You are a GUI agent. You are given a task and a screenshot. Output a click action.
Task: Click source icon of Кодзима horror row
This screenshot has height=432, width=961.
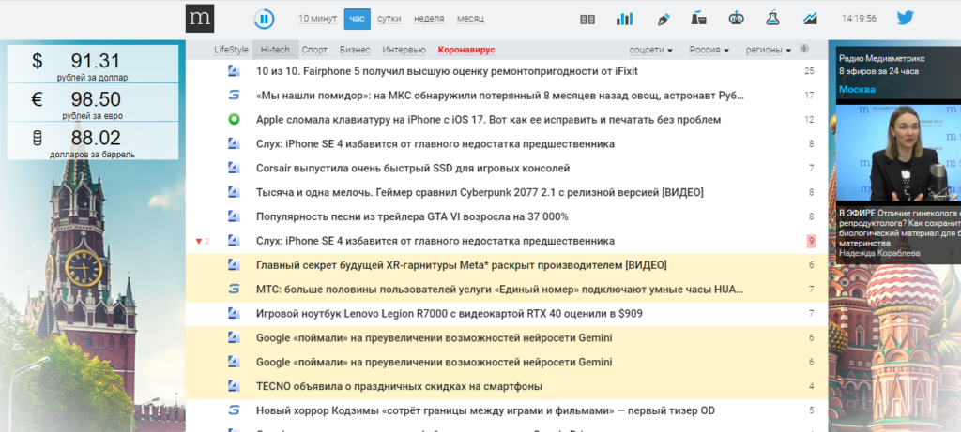234,410
